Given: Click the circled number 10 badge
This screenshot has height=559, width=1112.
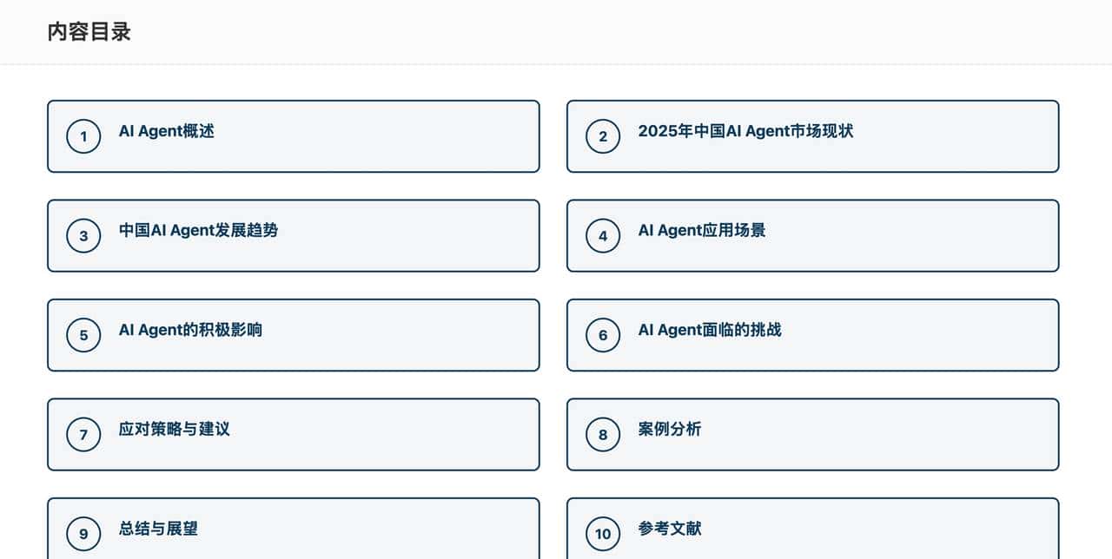Looking at the screenshot, I should pyautogui.click(x=602, y=534).
